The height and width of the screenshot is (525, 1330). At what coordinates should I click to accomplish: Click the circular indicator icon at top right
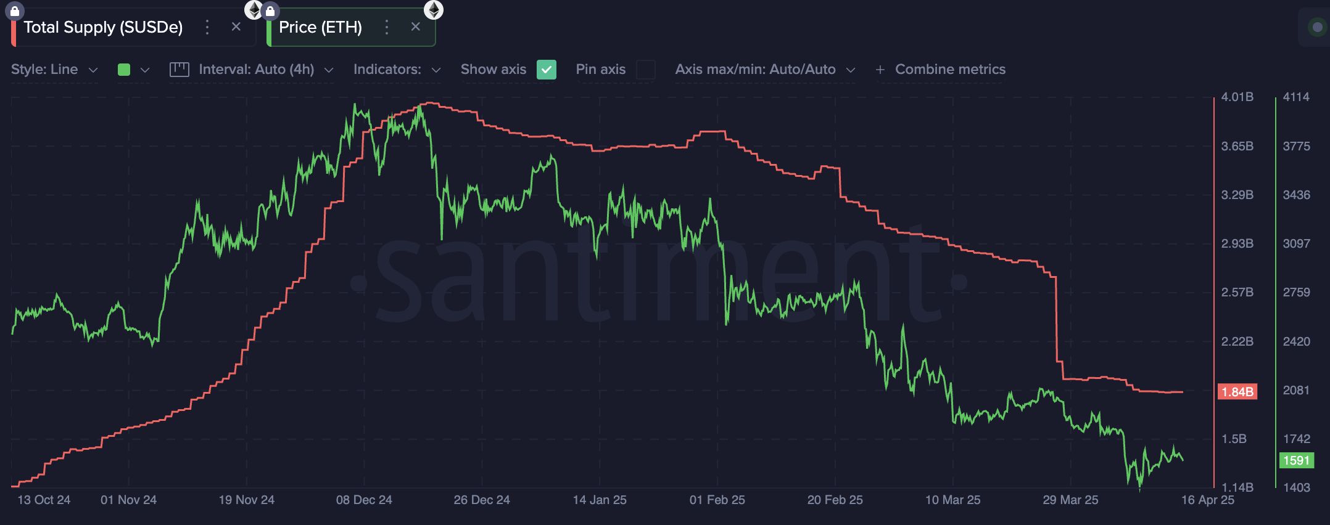(x=1316, y=27)
